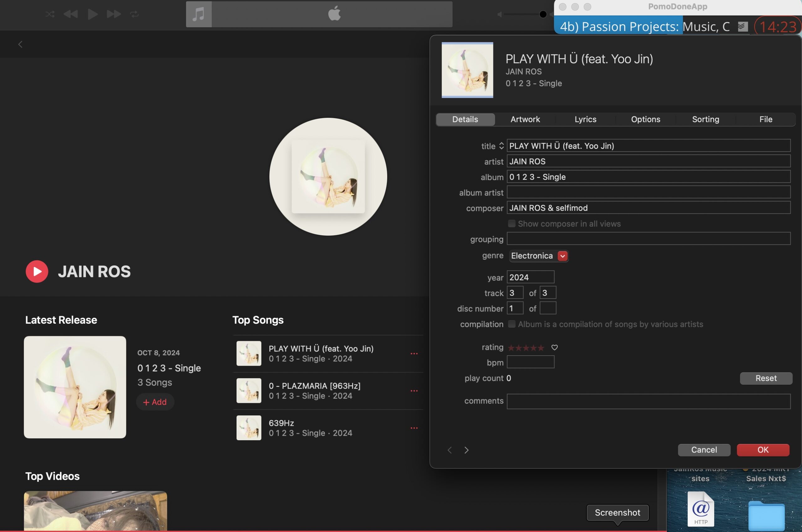Open the Artwork tab
The height and width of the screenshot is (532, 802).
click(x=525, y=119)
